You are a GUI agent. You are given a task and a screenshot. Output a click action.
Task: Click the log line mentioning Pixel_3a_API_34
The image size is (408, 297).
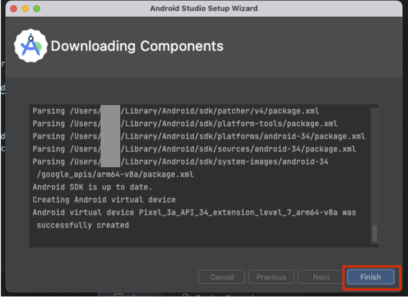pyautogui.click(x=194, y=213)
